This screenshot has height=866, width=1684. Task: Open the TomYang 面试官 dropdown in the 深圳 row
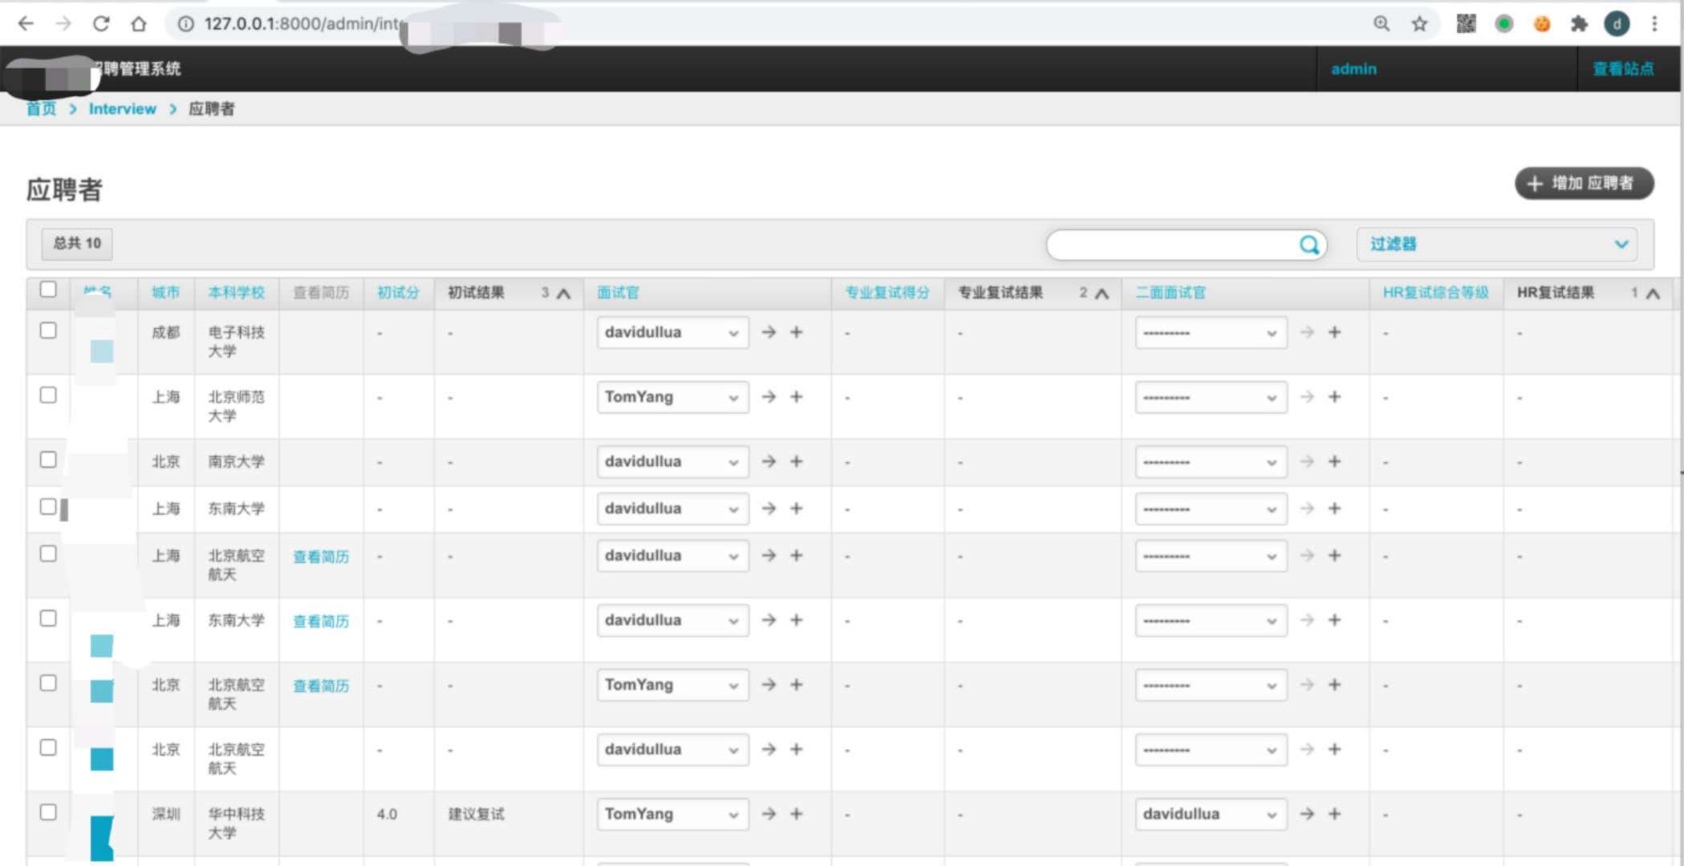pyautogui.click(x=672, y=815)
